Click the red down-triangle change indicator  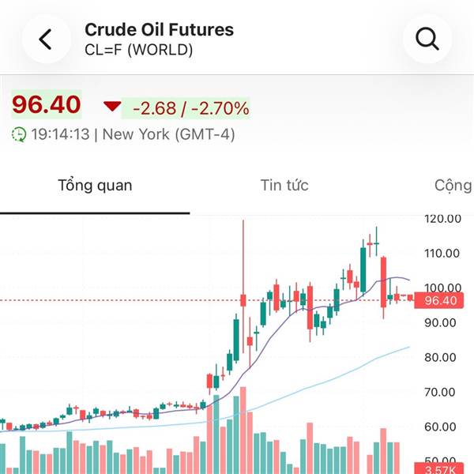click(112, 107)
